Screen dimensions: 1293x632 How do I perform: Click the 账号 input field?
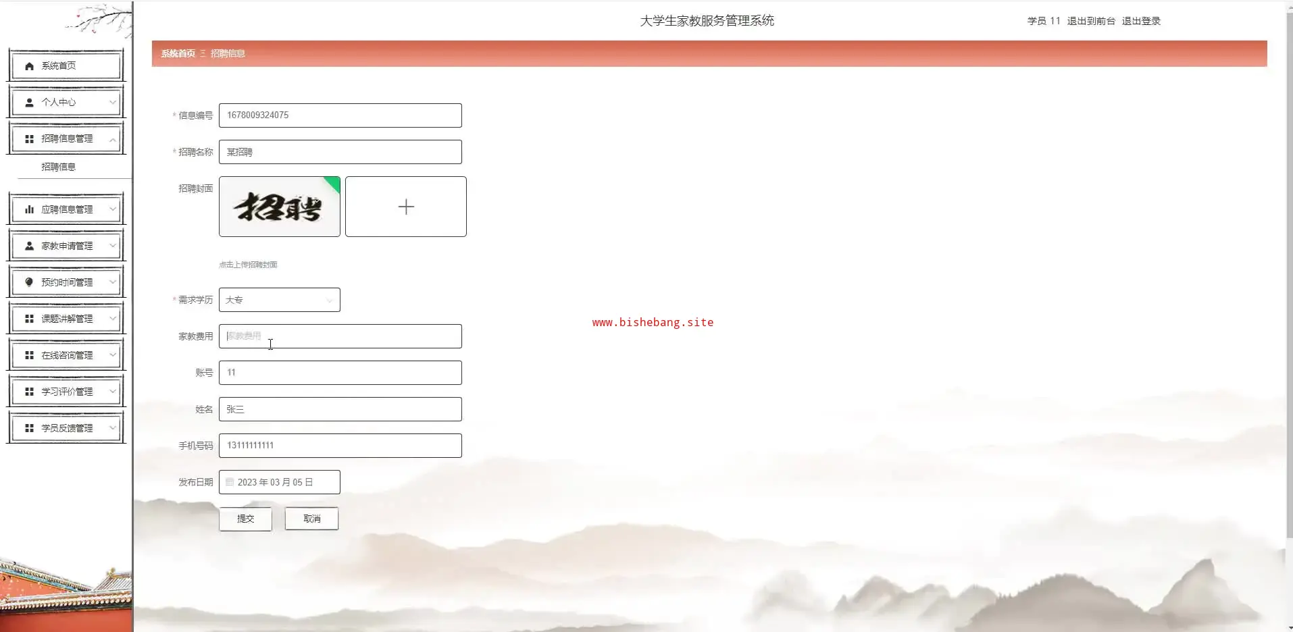click(x=340, y=373)
